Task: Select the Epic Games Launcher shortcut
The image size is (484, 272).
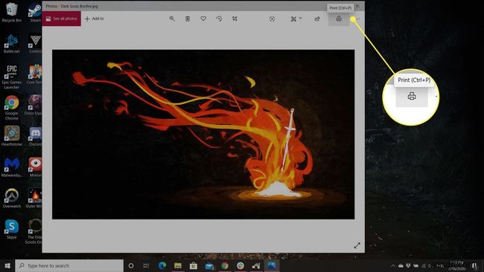Action: (x=12, y=77)
